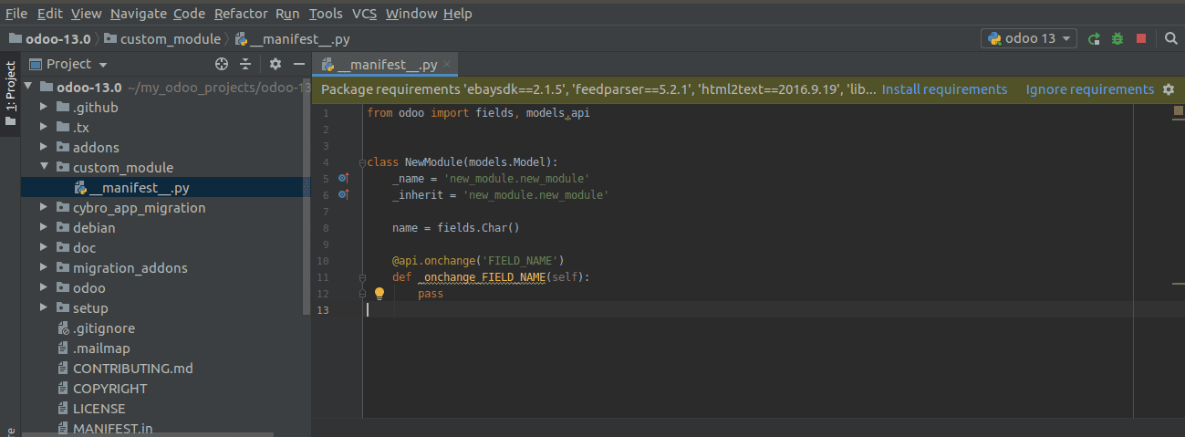Switch to the __manifest__.py editor tab
1185x437 pixels.
click(387, 65)
